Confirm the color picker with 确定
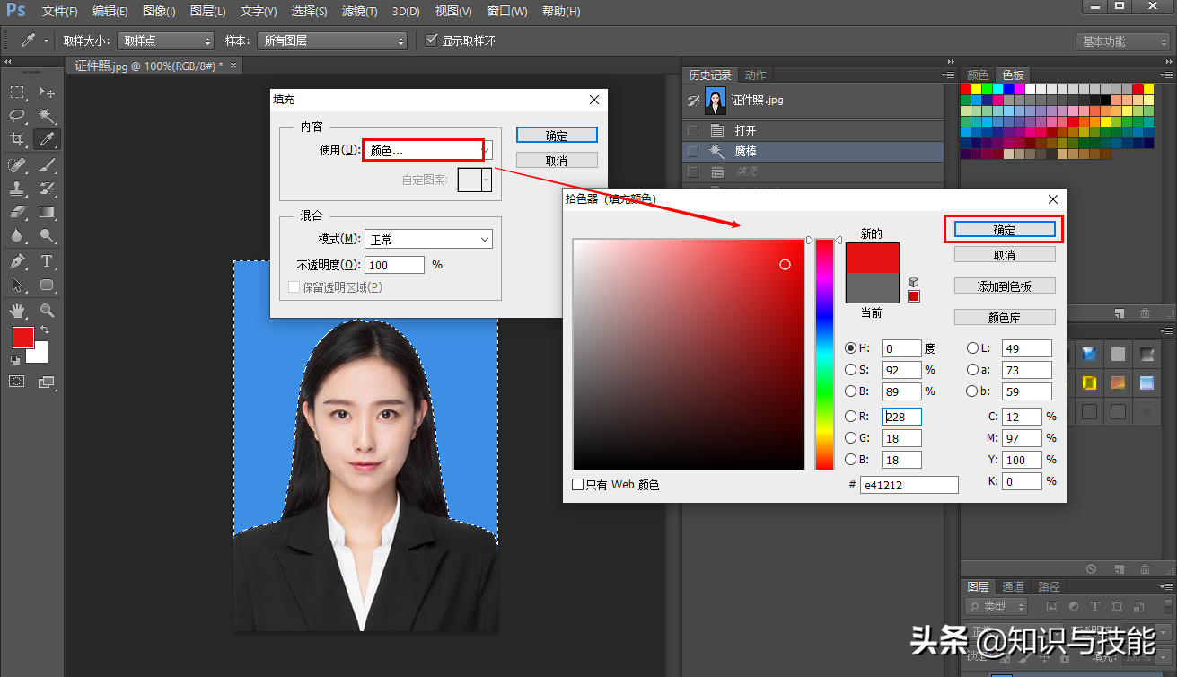Screen dimensions: 1177x677 click(1005, 230)
